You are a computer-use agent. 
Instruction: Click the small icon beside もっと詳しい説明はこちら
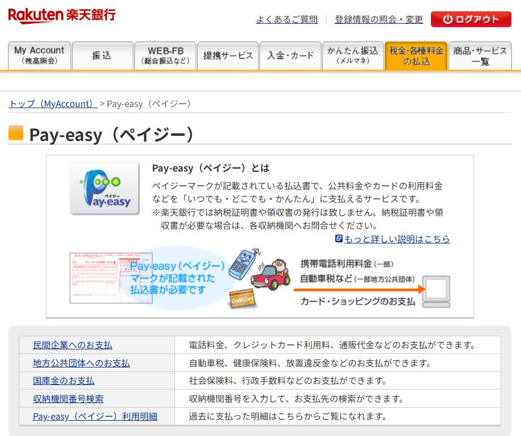(339, 239)
